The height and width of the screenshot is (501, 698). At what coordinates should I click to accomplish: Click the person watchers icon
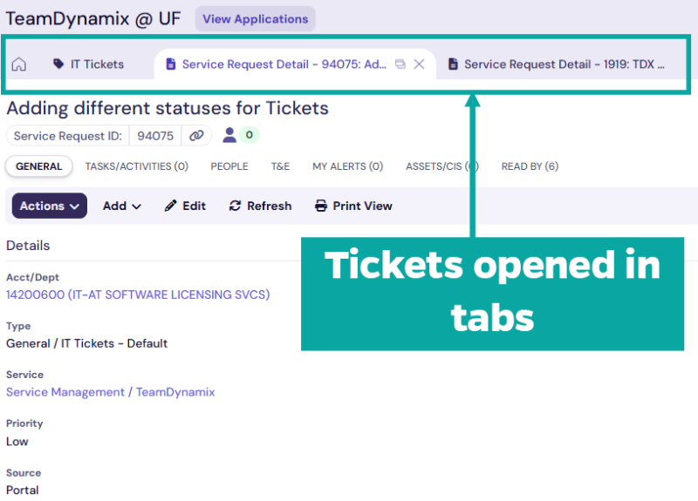[x=229, y=135]
